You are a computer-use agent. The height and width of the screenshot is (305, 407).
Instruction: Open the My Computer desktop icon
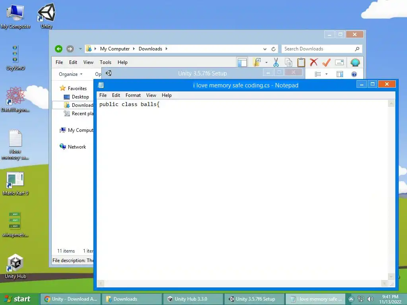[x=16, y=16]
